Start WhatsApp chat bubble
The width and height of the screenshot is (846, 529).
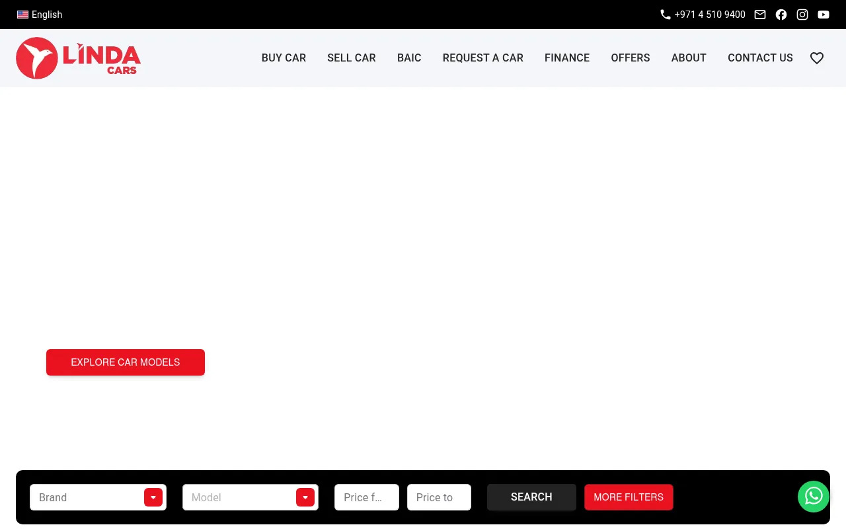click(814, 497)
